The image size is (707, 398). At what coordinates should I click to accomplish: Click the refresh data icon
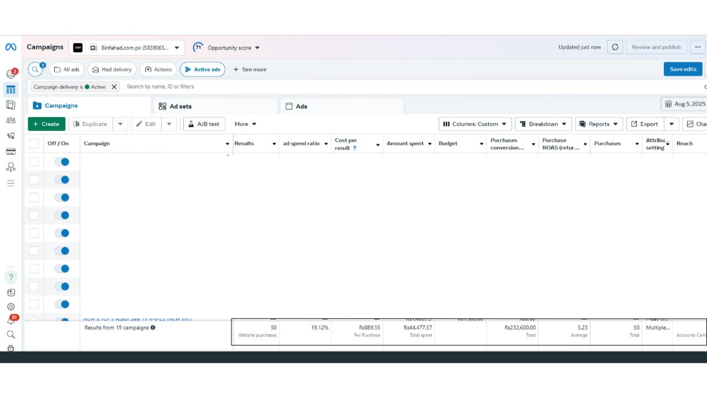coord(615,48)
